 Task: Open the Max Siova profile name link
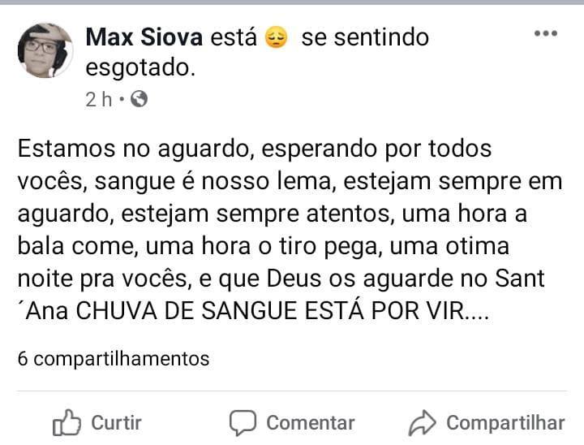[144, 37]
